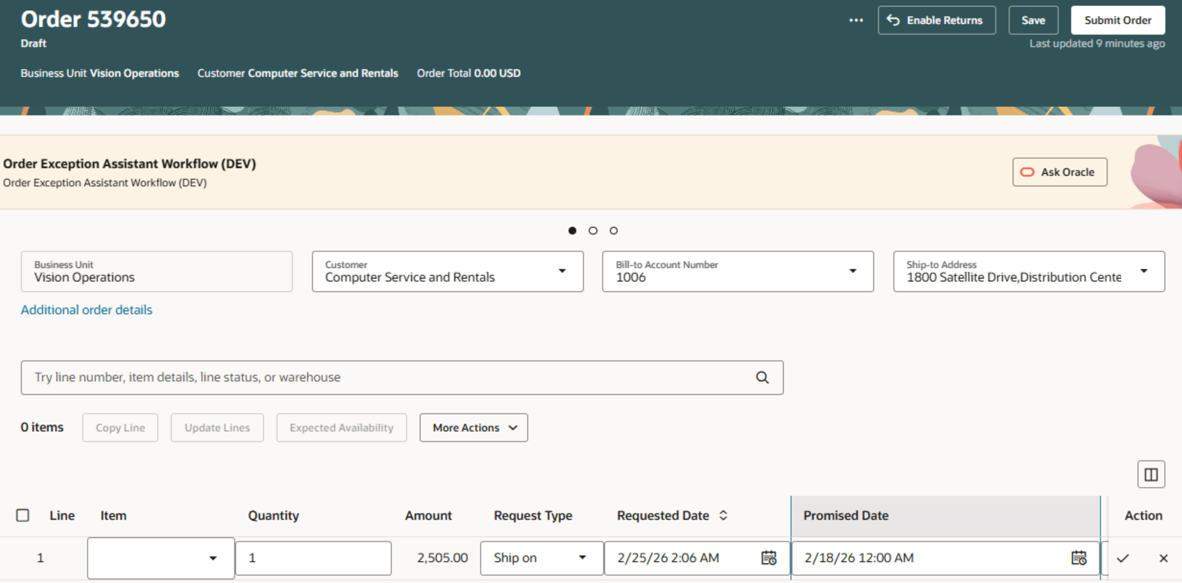Image resolution: width=1182 pixels, height=583 pixels.
Task: Click the Last updated 9 minutes ago text
Action: tap(1097, 44)
